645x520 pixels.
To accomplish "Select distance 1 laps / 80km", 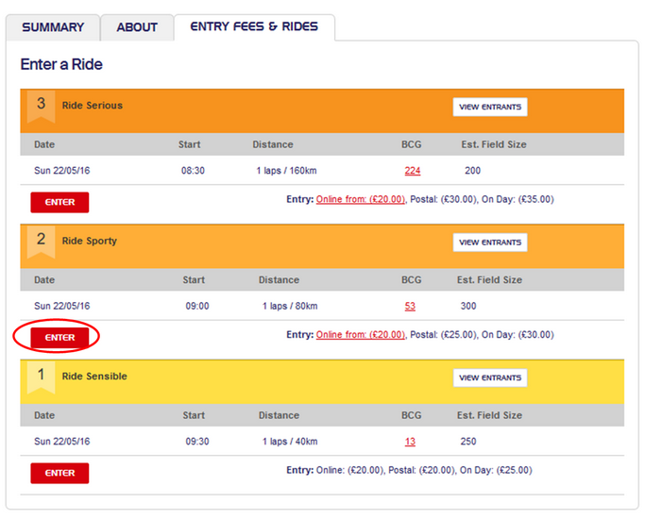I will click(x=290, y=307).
